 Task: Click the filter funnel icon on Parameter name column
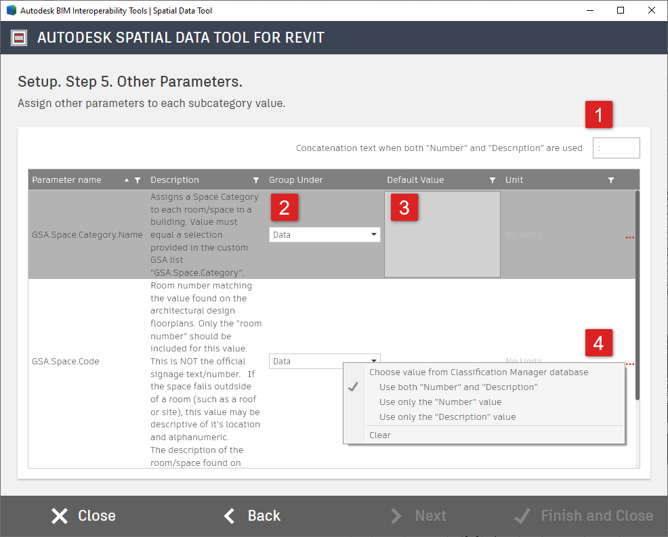point(138,179)
